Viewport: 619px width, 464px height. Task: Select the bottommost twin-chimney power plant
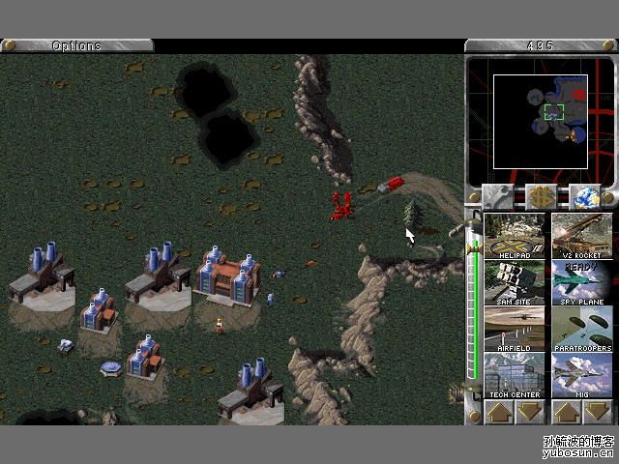[251, 391]
